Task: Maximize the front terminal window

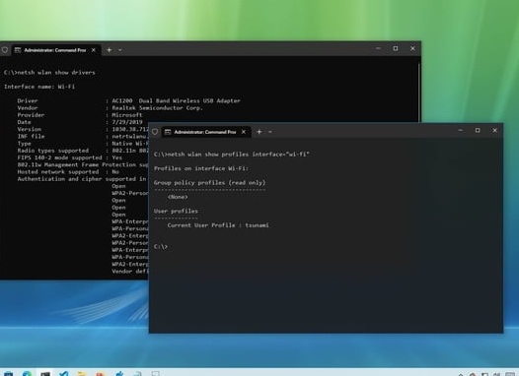Action: (x=478, y=130)
